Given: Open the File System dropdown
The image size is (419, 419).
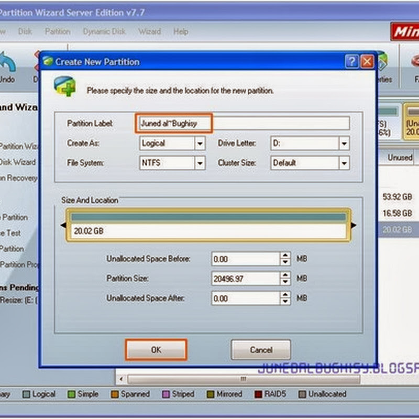Looking at the screenshot, I should tap(200, 163).
